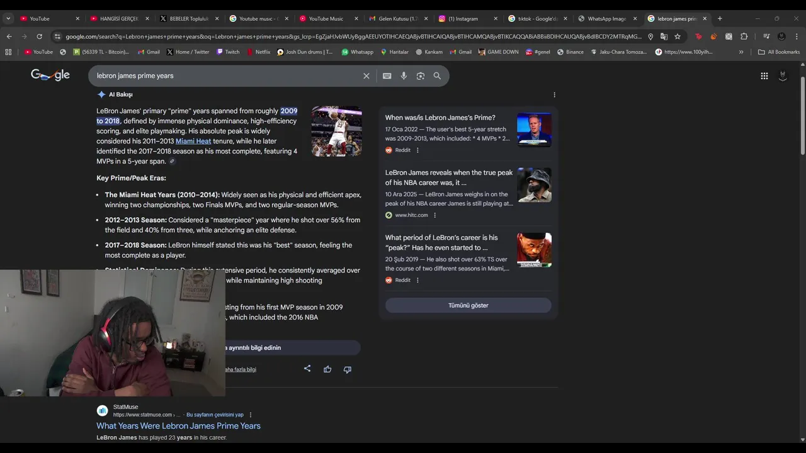
Task: Click the 'AI Bakışı' heading label
Action: 120,94
